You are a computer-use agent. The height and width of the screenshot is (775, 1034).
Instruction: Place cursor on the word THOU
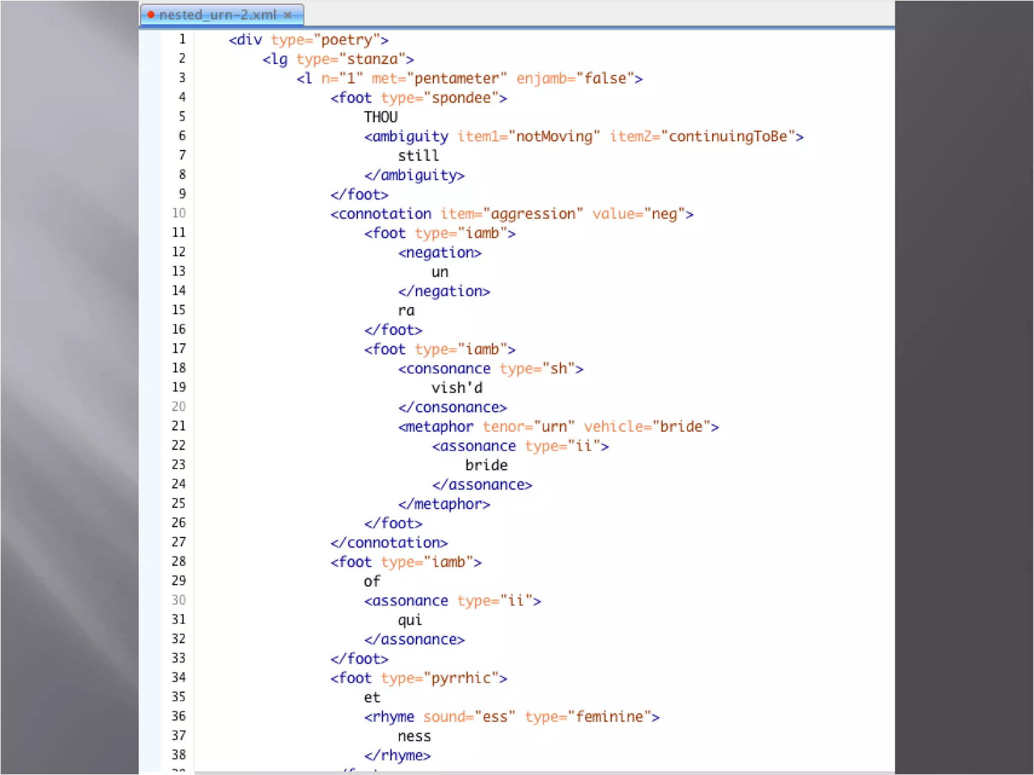tap(381, 117)
